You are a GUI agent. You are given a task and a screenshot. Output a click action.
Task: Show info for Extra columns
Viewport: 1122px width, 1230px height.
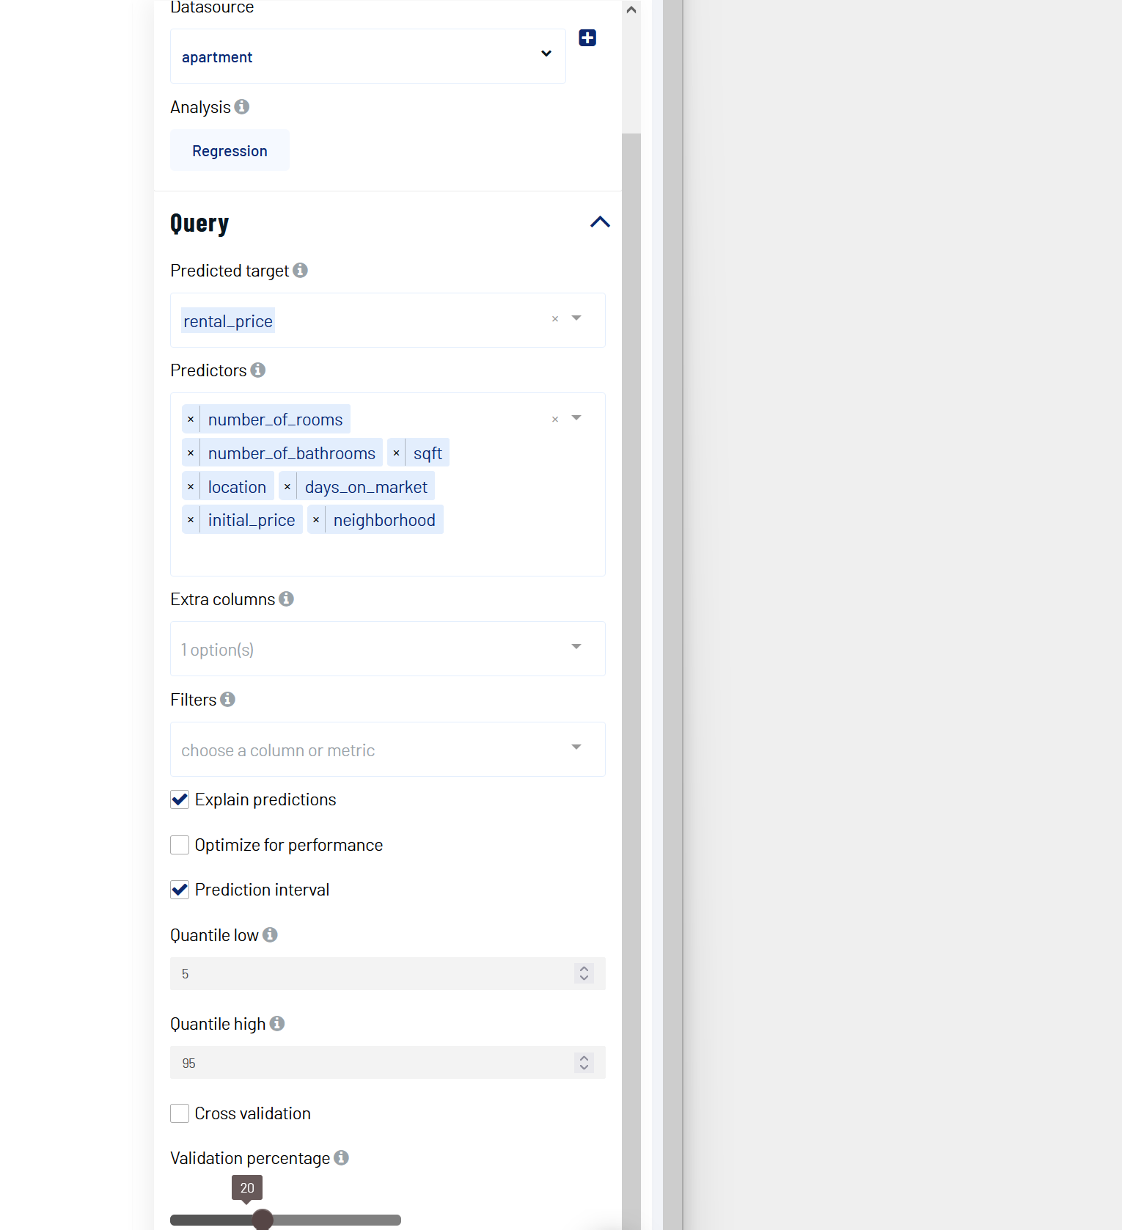click(287, 599)
